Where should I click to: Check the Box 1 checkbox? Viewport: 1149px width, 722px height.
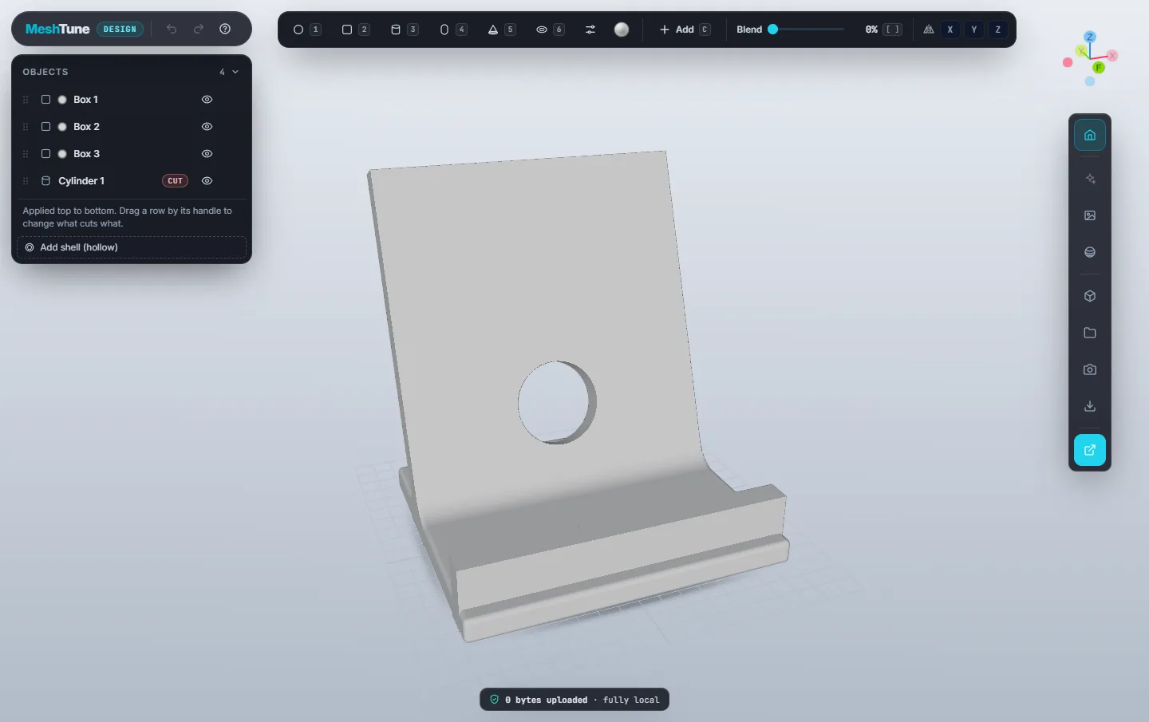pyautogui.click(x=45, y=100)
